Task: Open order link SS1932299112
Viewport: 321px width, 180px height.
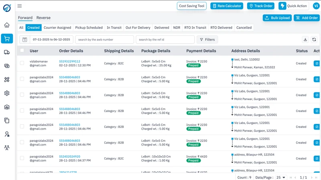Action: (x=69, y=62)
